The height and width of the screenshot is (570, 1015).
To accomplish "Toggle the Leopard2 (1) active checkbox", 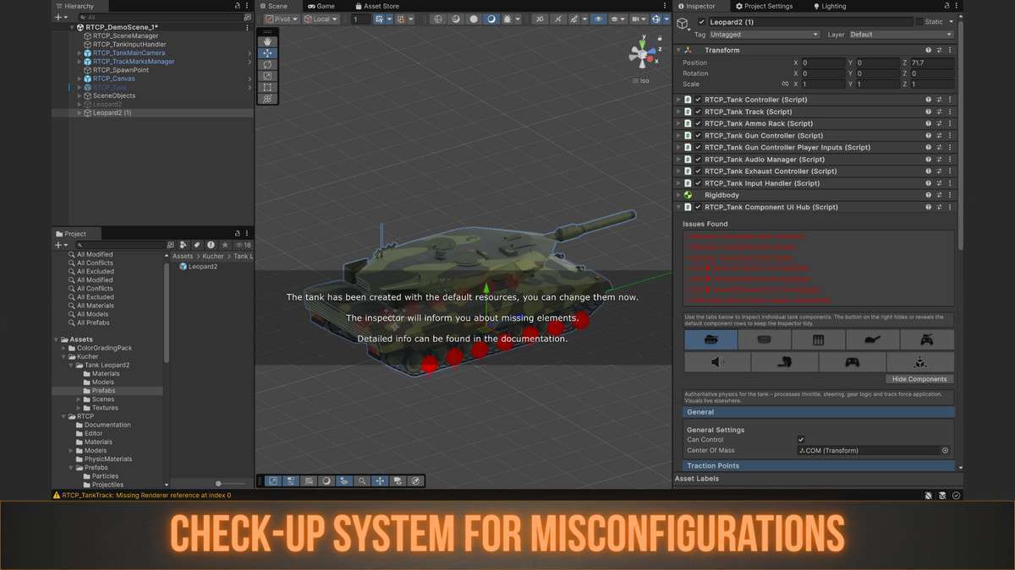I will tap(701, 22).
